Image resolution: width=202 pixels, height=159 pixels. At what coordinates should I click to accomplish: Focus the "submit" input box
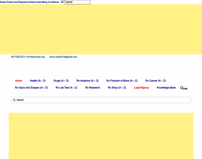(x=77, y=2)
